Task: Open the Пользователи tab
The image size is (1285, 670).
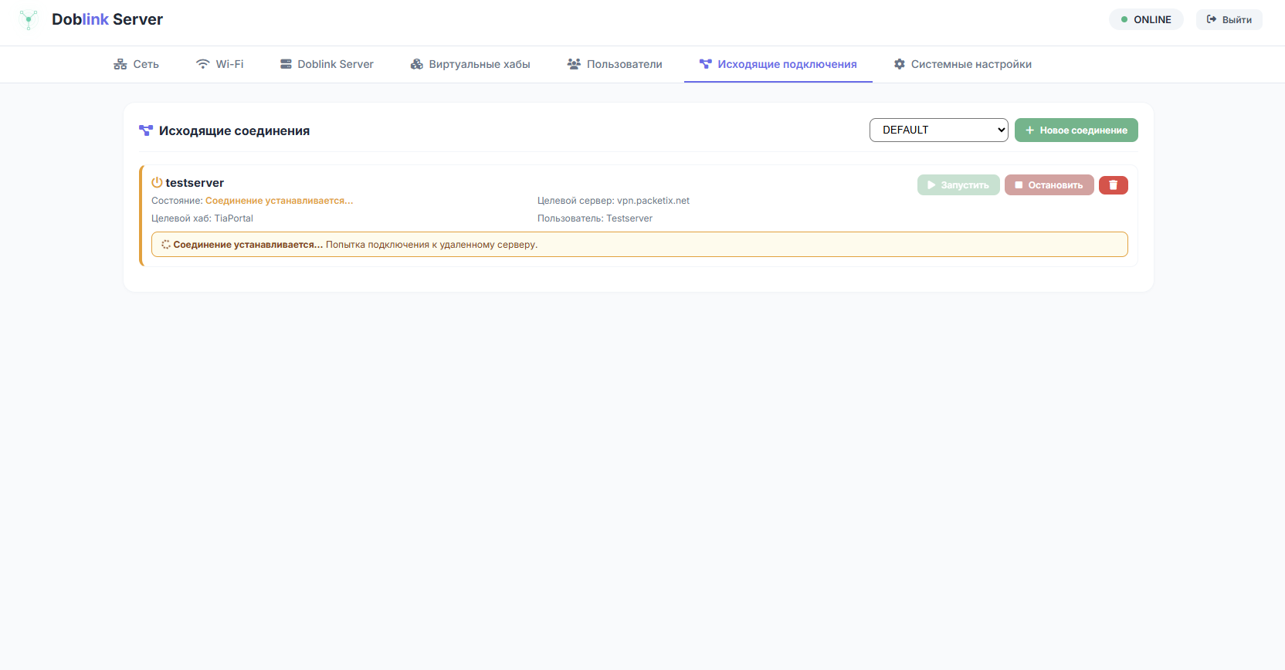Action: pyautogui.click(x=615, y=64)
